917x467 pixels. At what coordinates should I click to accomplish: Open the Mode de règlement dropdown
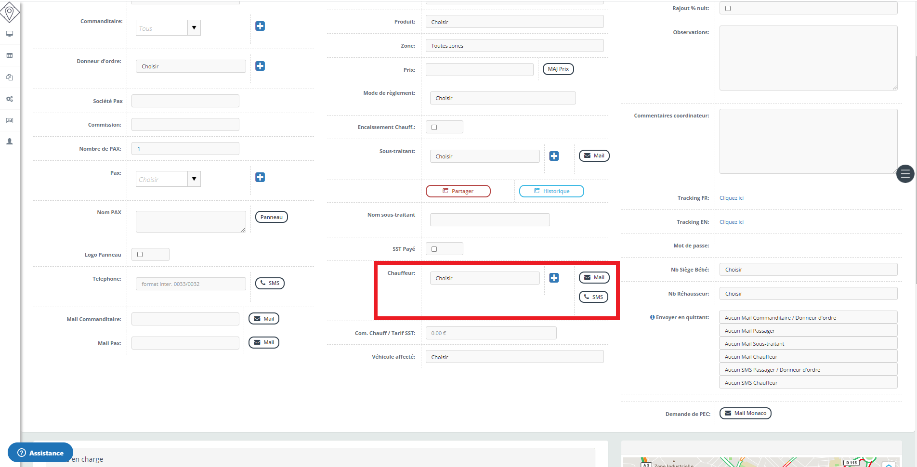click(502, 98)
